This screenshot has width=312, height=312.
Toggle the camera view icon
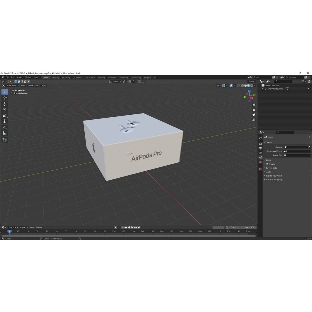[254, 115]
